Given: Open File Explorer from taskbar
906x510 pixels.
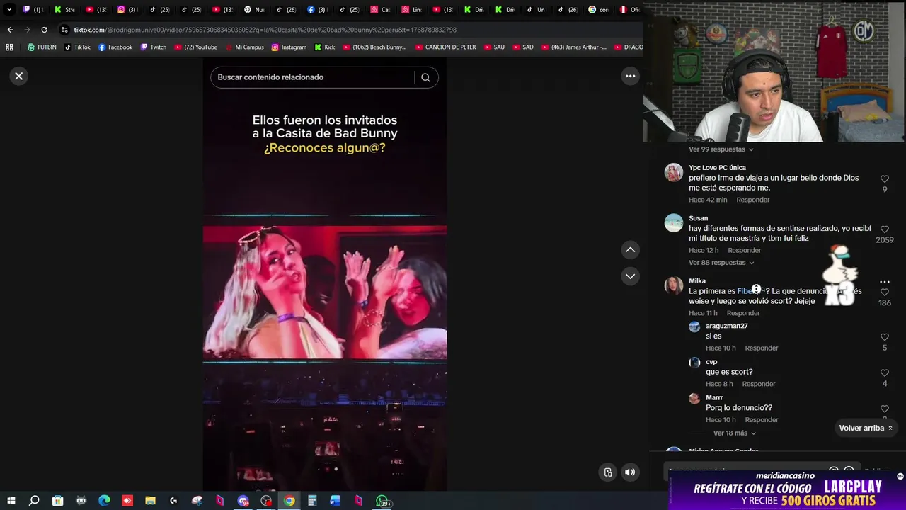Looking at the screenshot, I should (x=150, y=501).
